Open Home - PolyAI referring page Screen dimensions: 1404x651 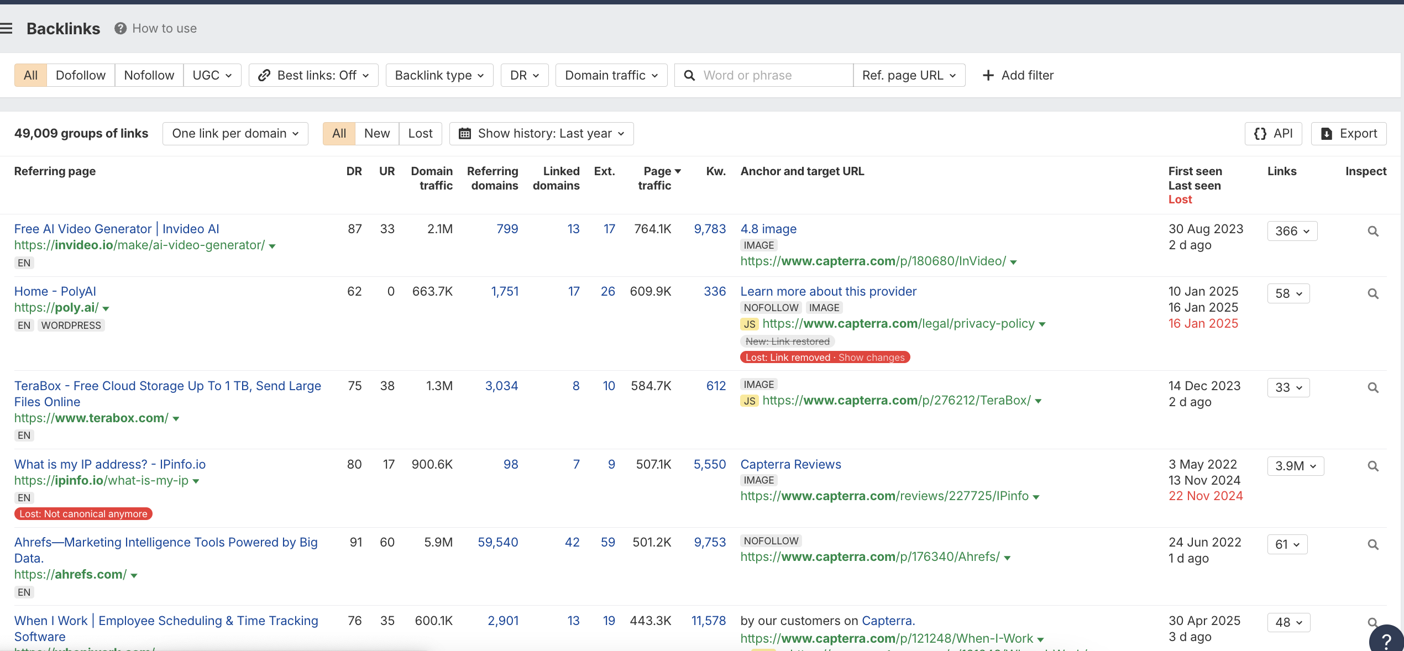[55, 291]
